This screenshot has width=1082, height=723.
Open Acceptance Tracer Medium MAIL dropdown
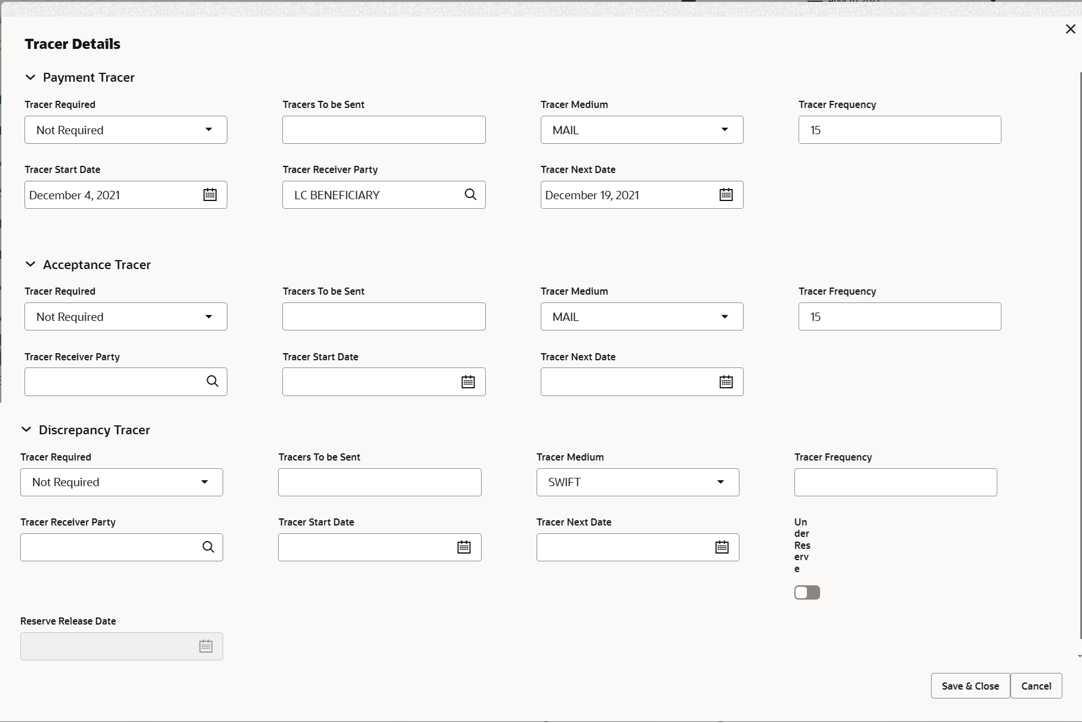pos(642,317)
